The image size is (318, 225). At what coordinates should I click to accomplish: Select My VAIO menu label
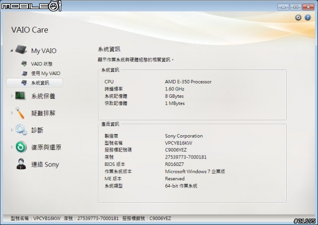(x=44, y=51)
